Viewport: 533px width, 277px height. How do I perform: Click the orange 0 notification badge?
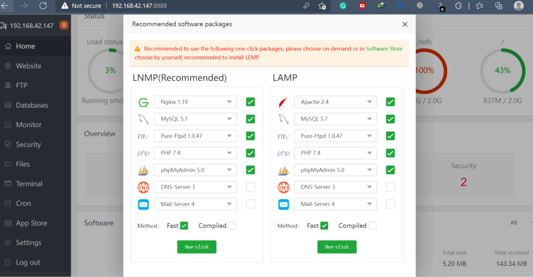(64, 25)
